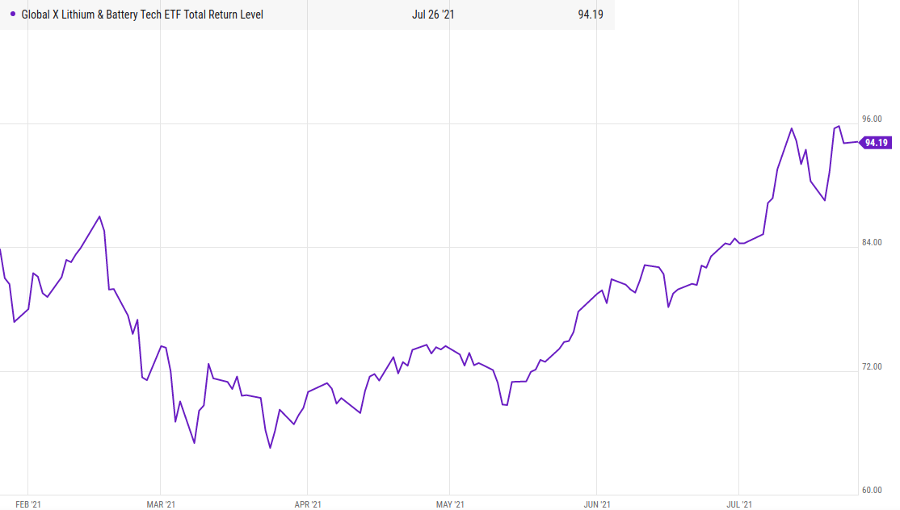900x510 pixels.
Task: Click the APR '21 x-axis label
Action: click(308, 504)
